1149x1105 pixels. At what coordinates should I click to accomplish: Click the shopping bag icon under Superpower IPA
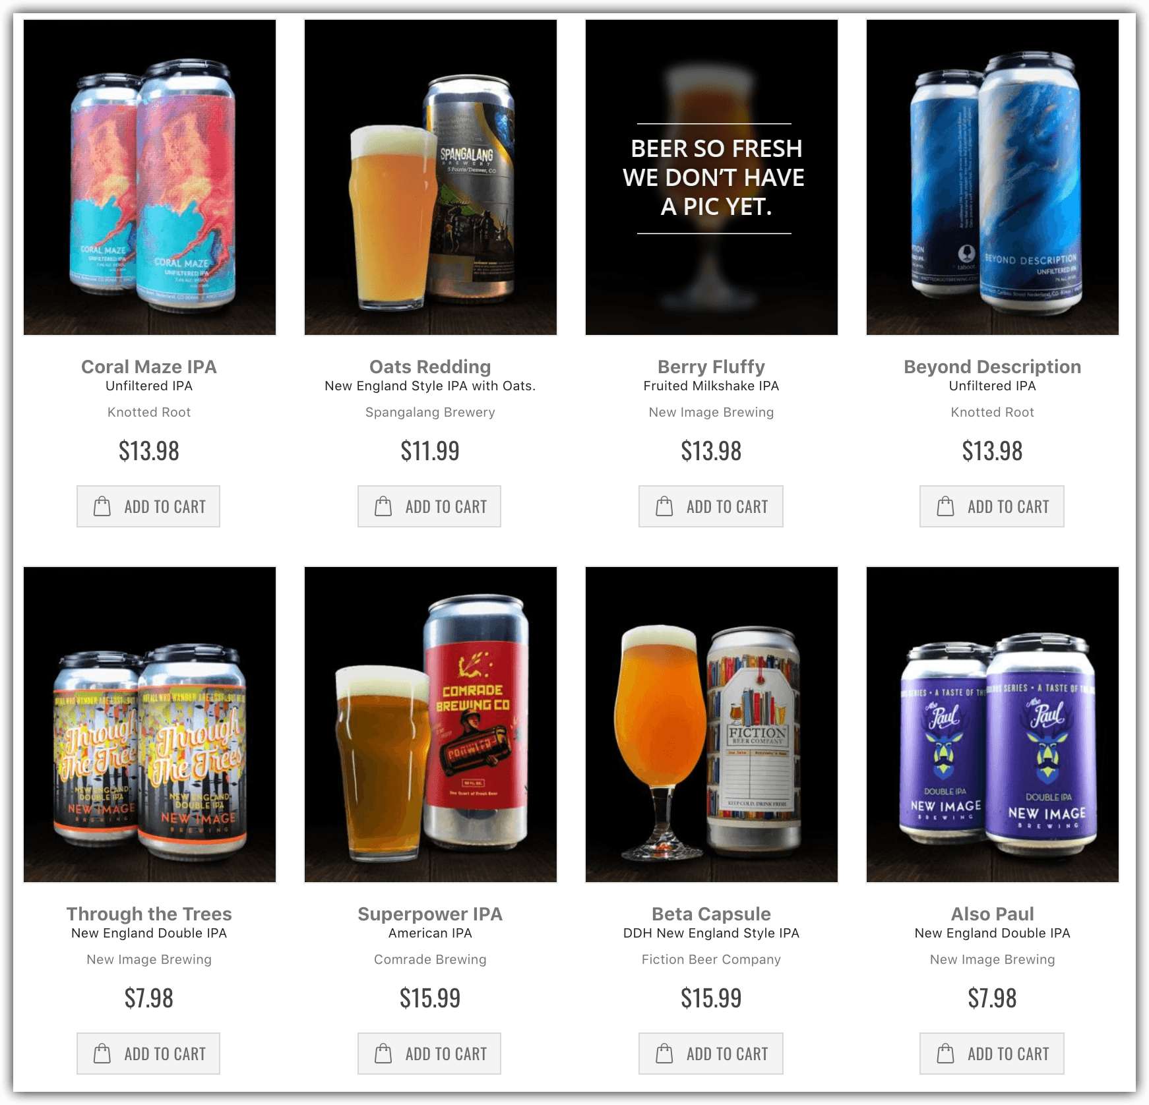point(383,1054)
